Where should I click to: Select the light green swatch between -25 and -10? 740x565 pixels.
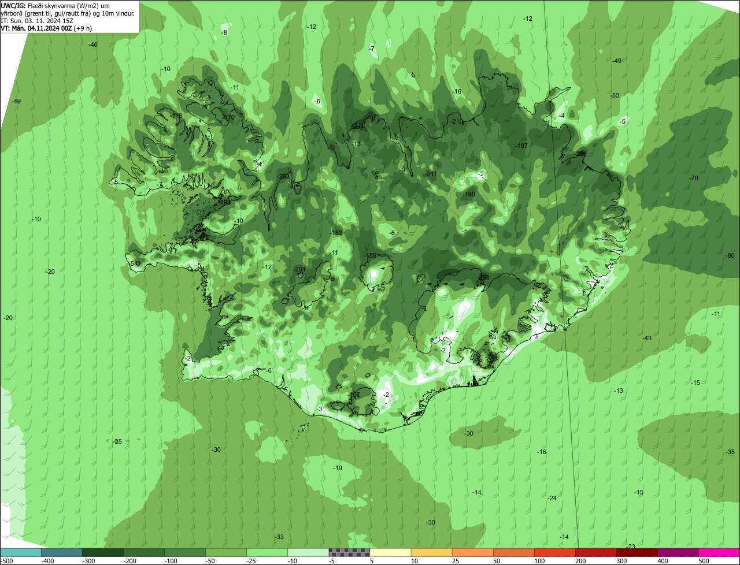pyautogui.click(x=267, y=553)
